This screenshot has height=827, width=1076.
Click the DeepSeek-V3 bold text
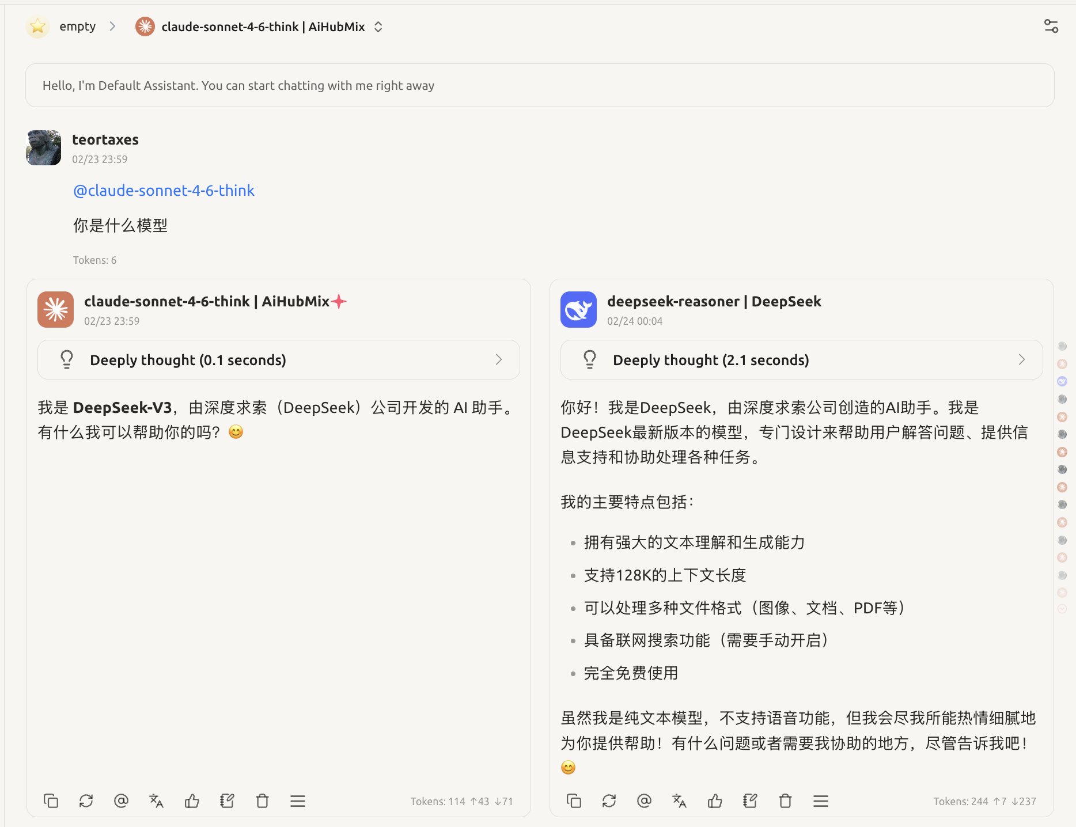[x=122, y=408]
